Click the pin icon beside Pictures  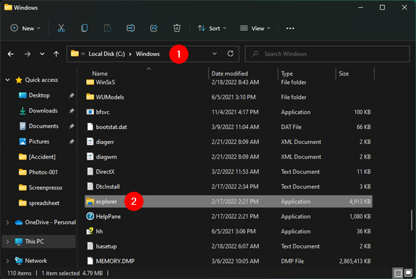tap(72, 142)
